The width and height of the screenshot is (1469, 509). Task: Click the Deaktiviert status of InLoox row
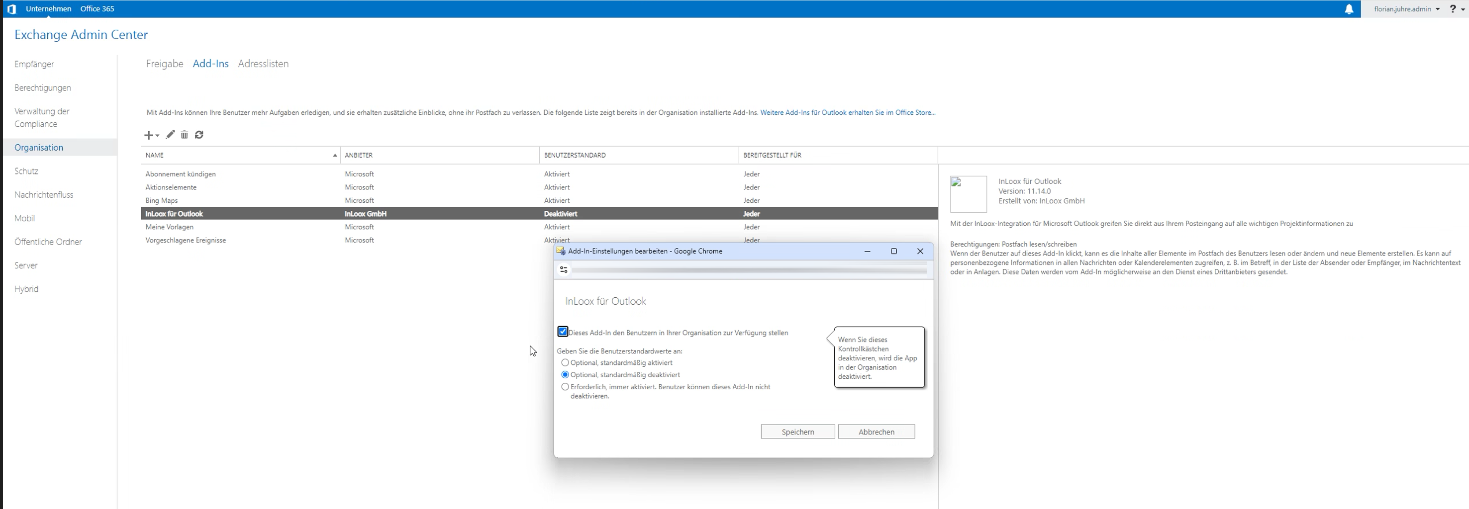click(561, 214)
